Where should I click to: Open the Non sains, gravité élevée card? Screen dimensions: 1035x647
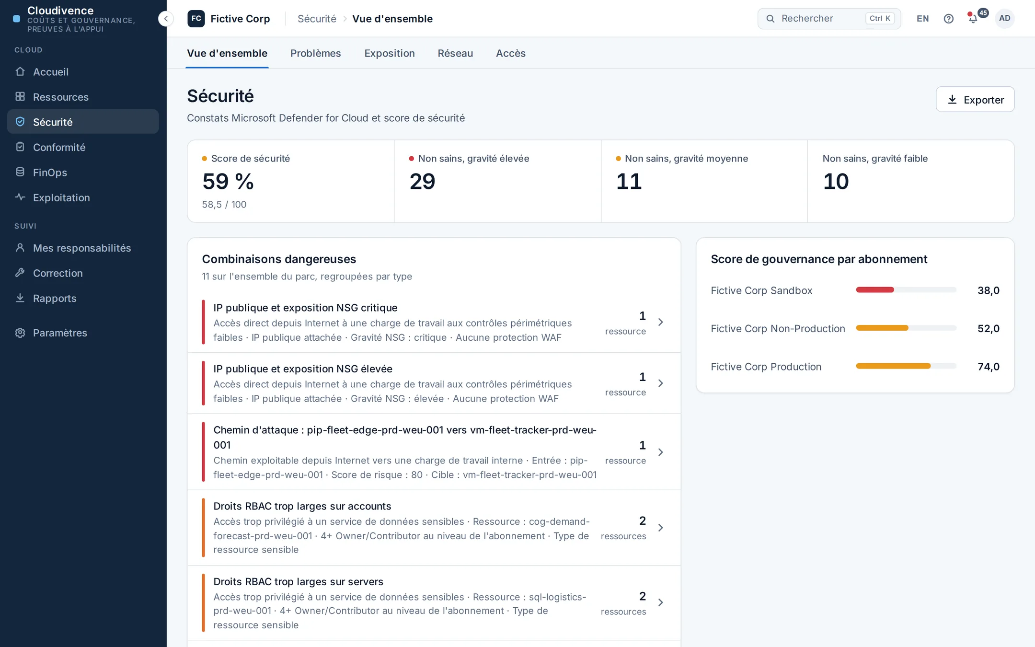[x=497, y=181]
